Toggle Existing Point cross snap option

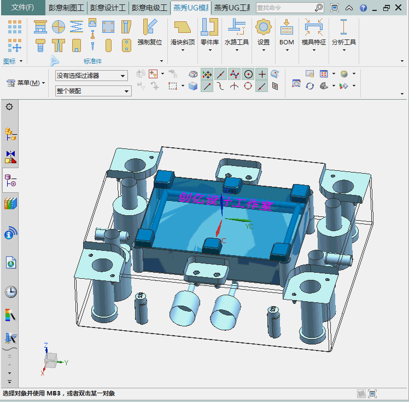coord(262,74)
